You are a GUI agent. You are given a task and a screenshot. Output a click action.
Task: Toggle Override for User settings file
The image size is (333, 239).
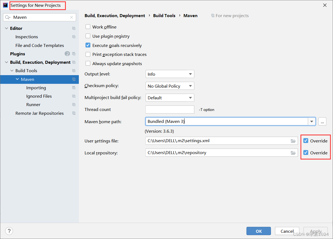(x=306, y=141)
